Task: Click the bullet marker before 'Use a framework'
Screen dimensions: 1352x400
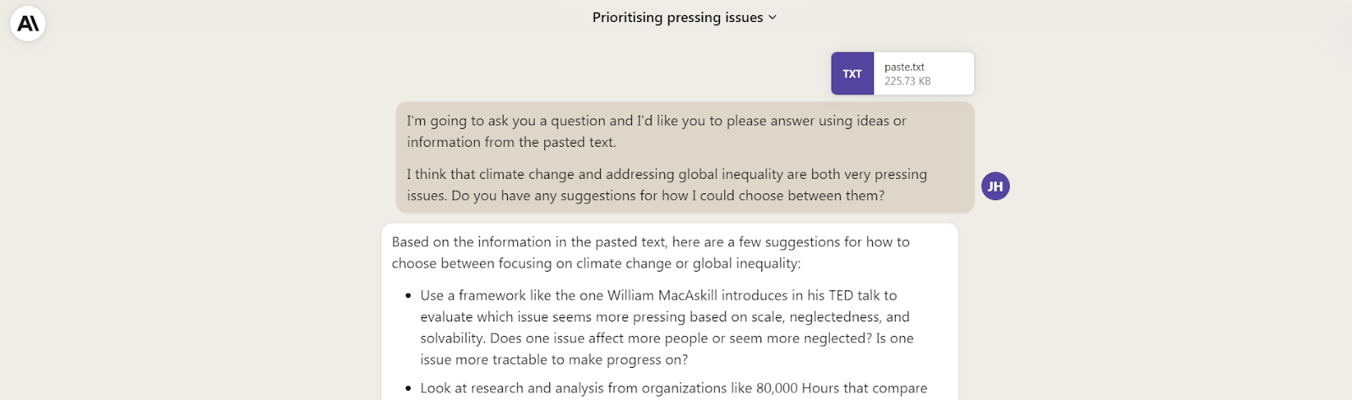Action: click(409, 296)
